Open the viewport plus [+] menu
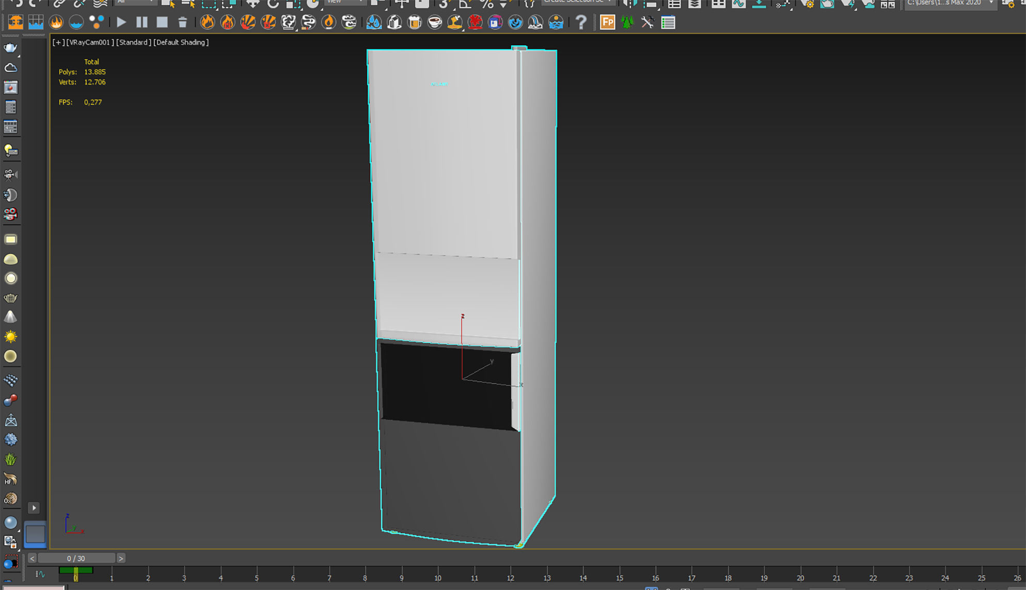1026x590 pixels. coord(58,42)
